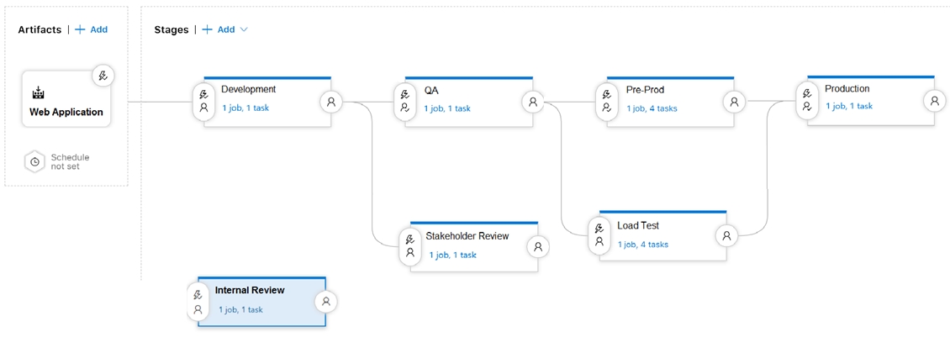Add a new stage
The height and width of the screenshot is (337, 950).
click(x=219, y=29)
